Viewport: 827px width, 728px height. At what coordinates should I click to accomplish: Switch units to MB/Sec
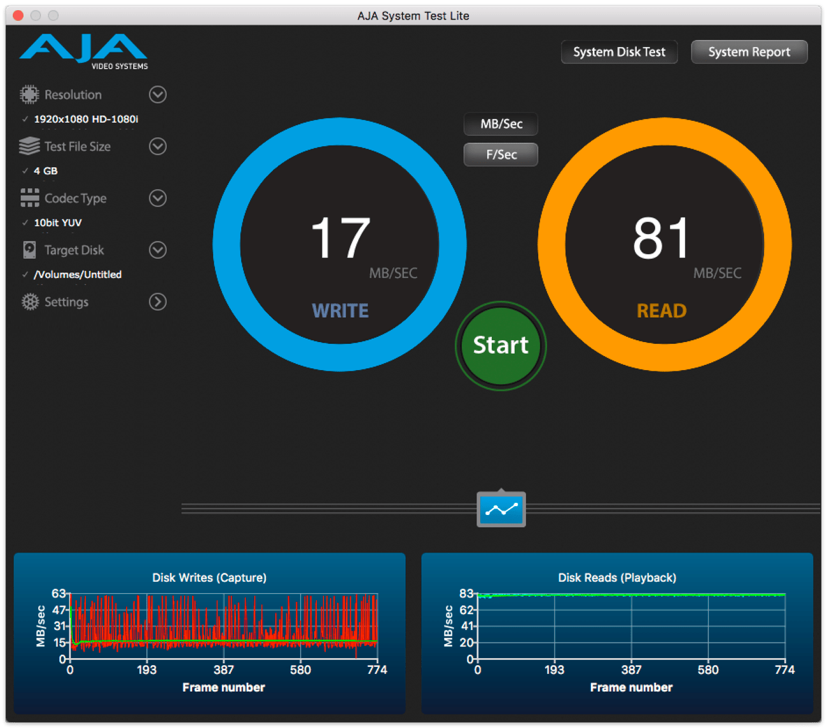[501, 124]
